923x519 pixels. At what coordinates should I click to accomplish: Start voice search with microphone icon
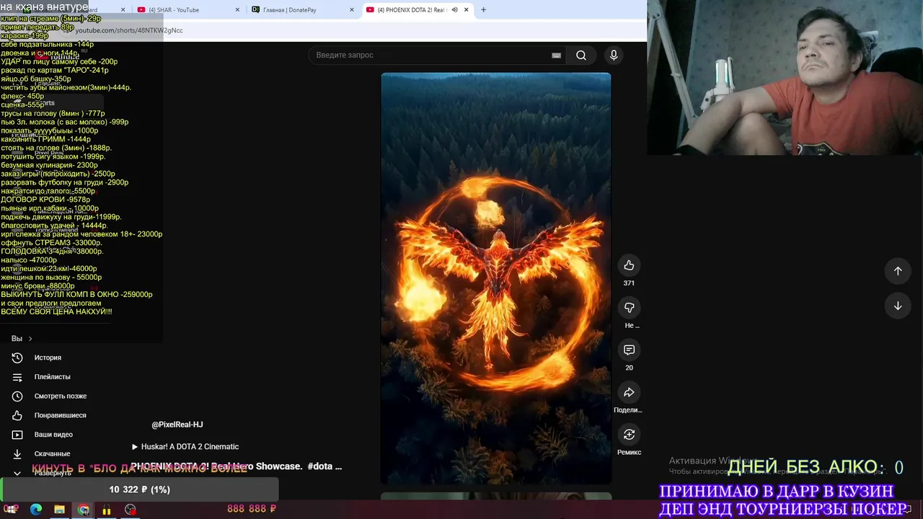tap(614, 55)
